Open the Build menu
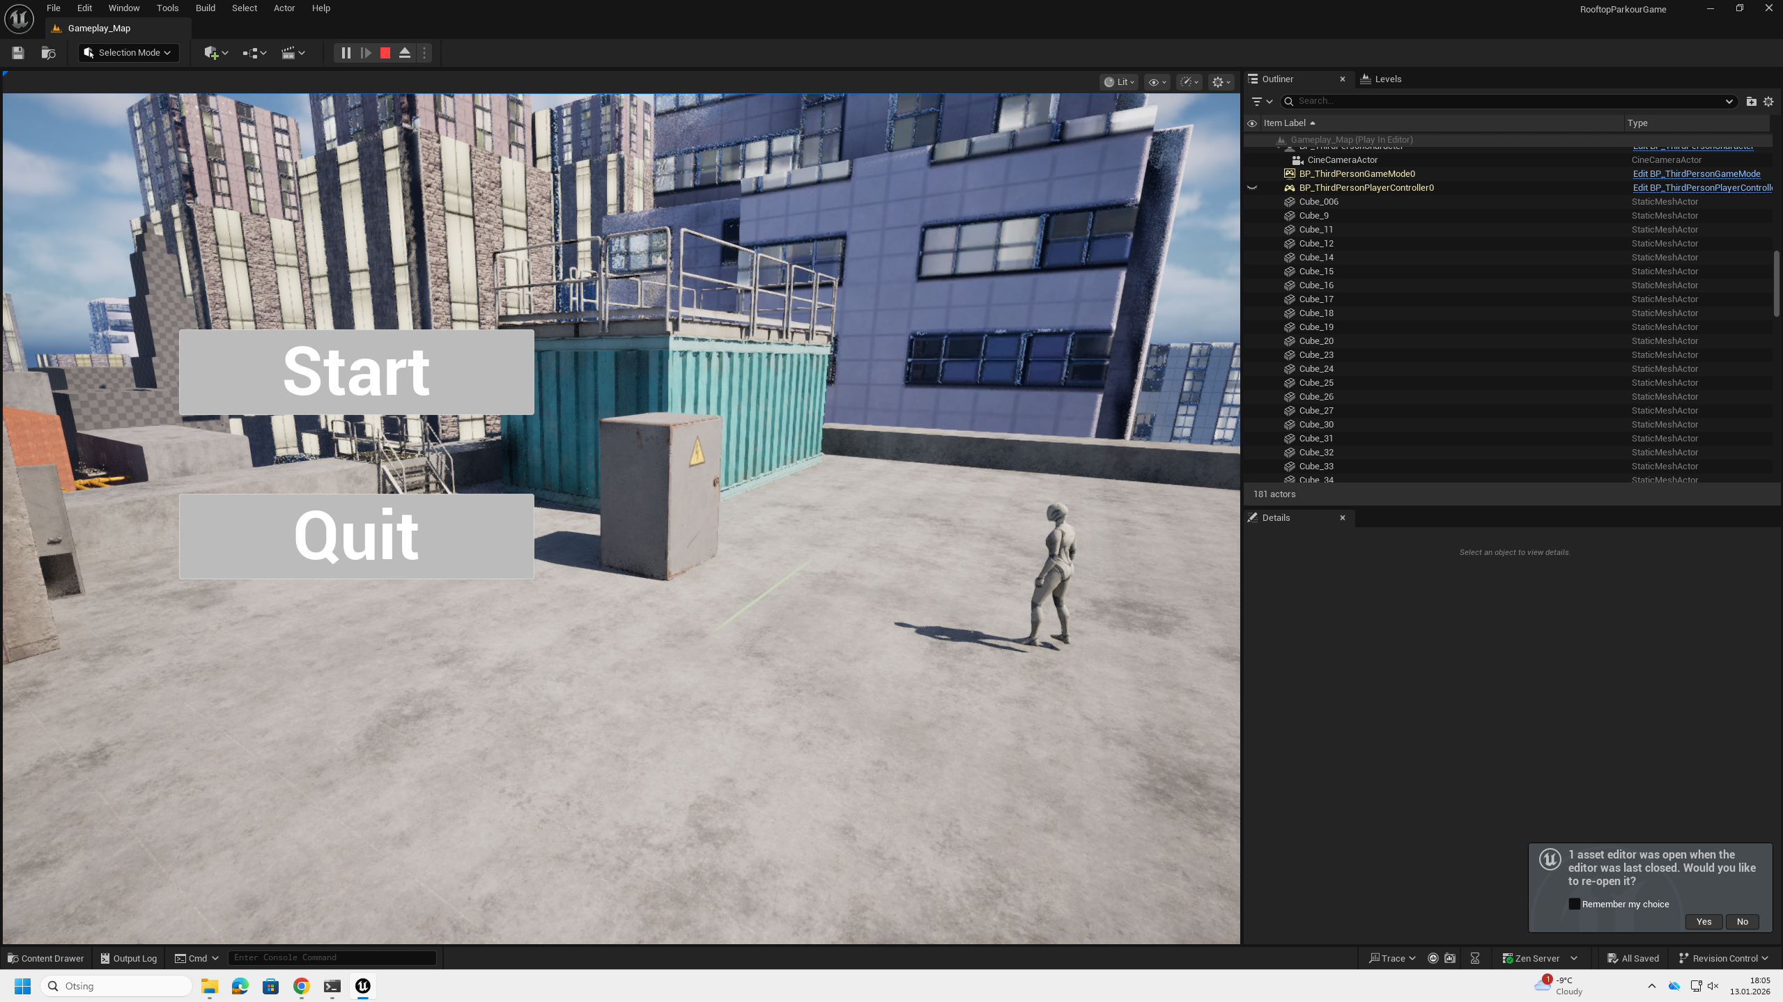The width and height of the screenshot is (1783, 1002). tap(205, 8)
